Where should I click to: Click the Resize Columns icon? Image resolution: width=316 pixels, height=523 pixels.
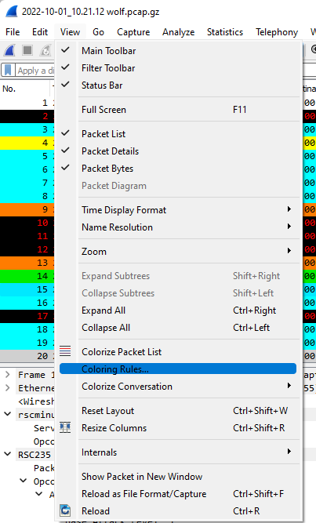[x=65, y=427]
